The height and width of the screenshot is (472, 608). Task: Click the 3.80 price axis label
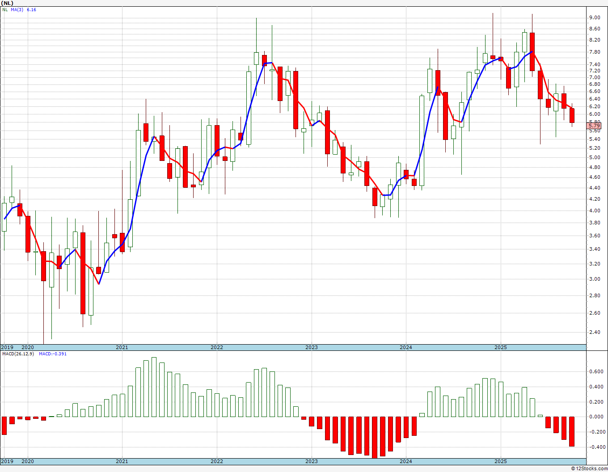point(595,223)
